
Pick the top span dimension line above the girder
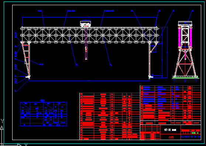point(89,17)
